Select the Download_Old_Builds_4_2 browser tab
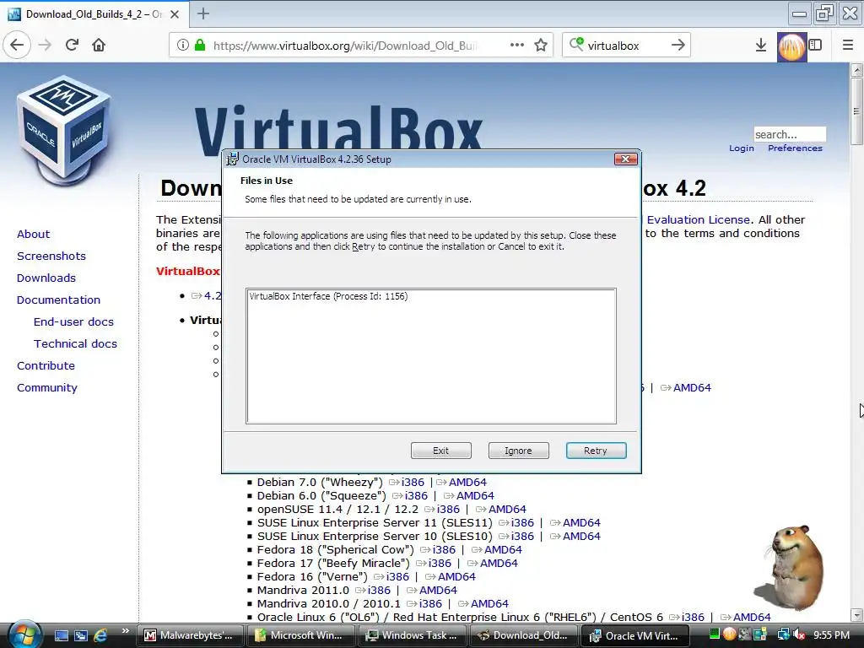The width and height of the screenshot is (864, 648). [94, 14]
